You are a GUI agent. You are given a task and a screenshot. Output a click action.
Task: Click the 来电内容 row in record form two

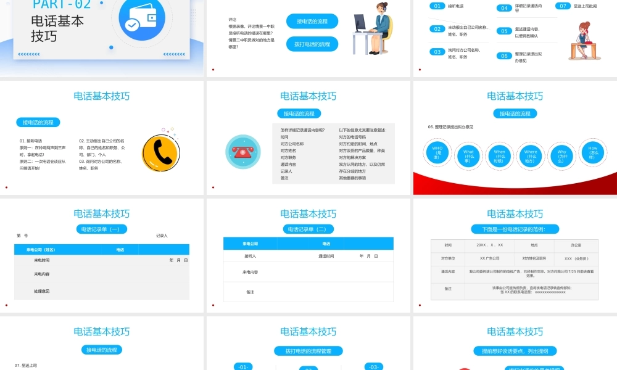point(308,272)
